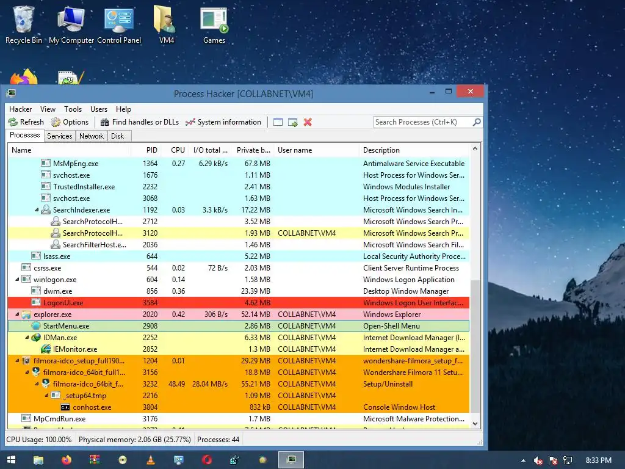Collapse filmora-idco_setup_full190 node (PID 1204)
This screenshot has height=469, width=625.
[17, 360]
